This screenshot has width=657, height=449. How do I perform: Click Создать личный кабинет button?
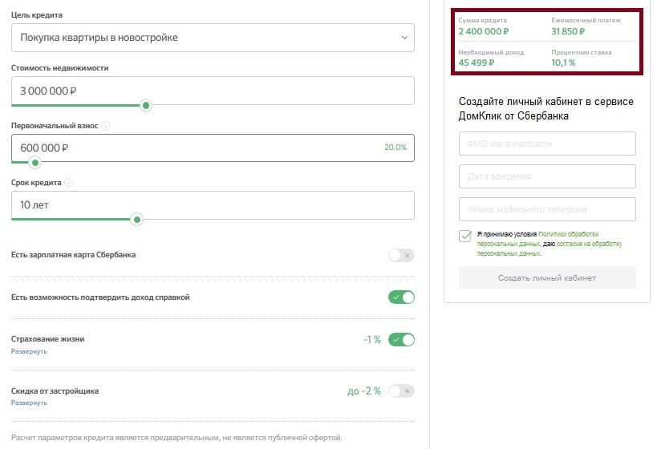point(547,277)
